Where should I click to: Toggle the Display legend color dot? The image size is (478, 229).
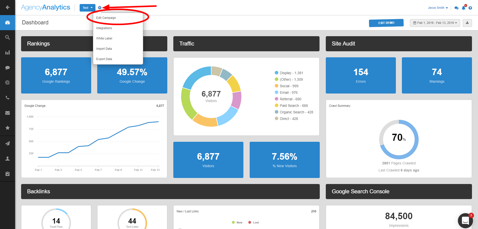pos(277,73)
